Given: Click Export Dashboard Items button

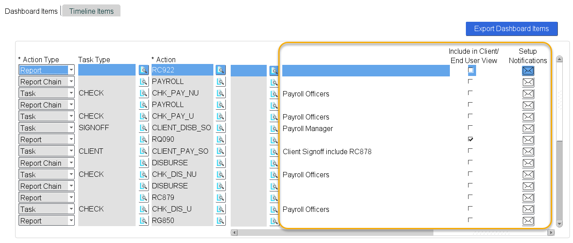Looking at the screenshot, I should (x=511, y=28).
